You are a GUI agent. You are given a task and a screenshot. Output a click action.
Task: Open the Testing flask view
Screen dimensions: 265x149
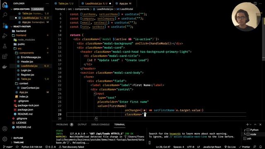(5, 46)
